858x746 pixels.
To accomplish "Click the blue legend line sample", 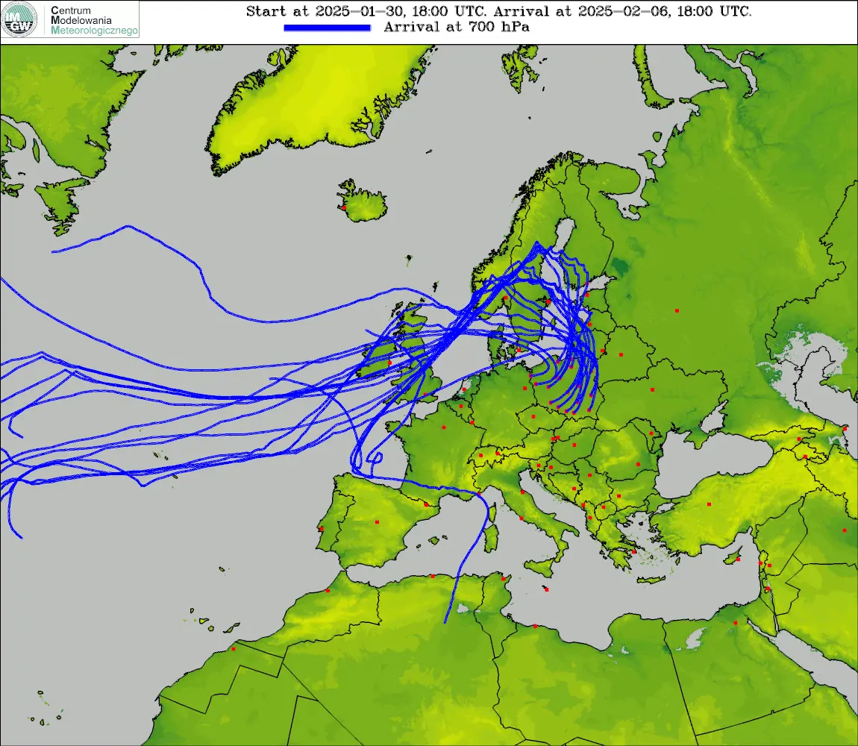I will pos(328,28).
